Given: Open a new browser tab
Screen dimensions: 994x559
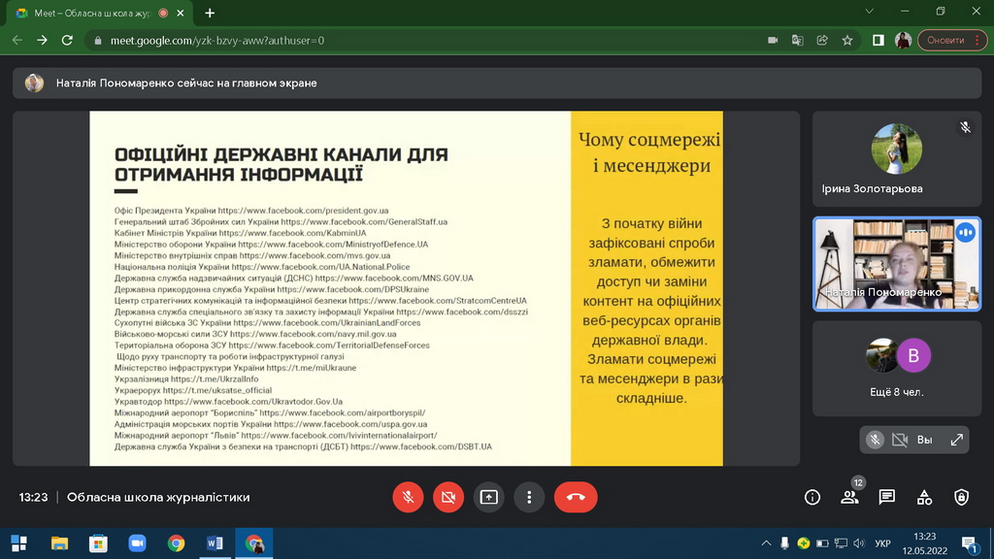Looking at the screenshot, I should click(210, 13).
